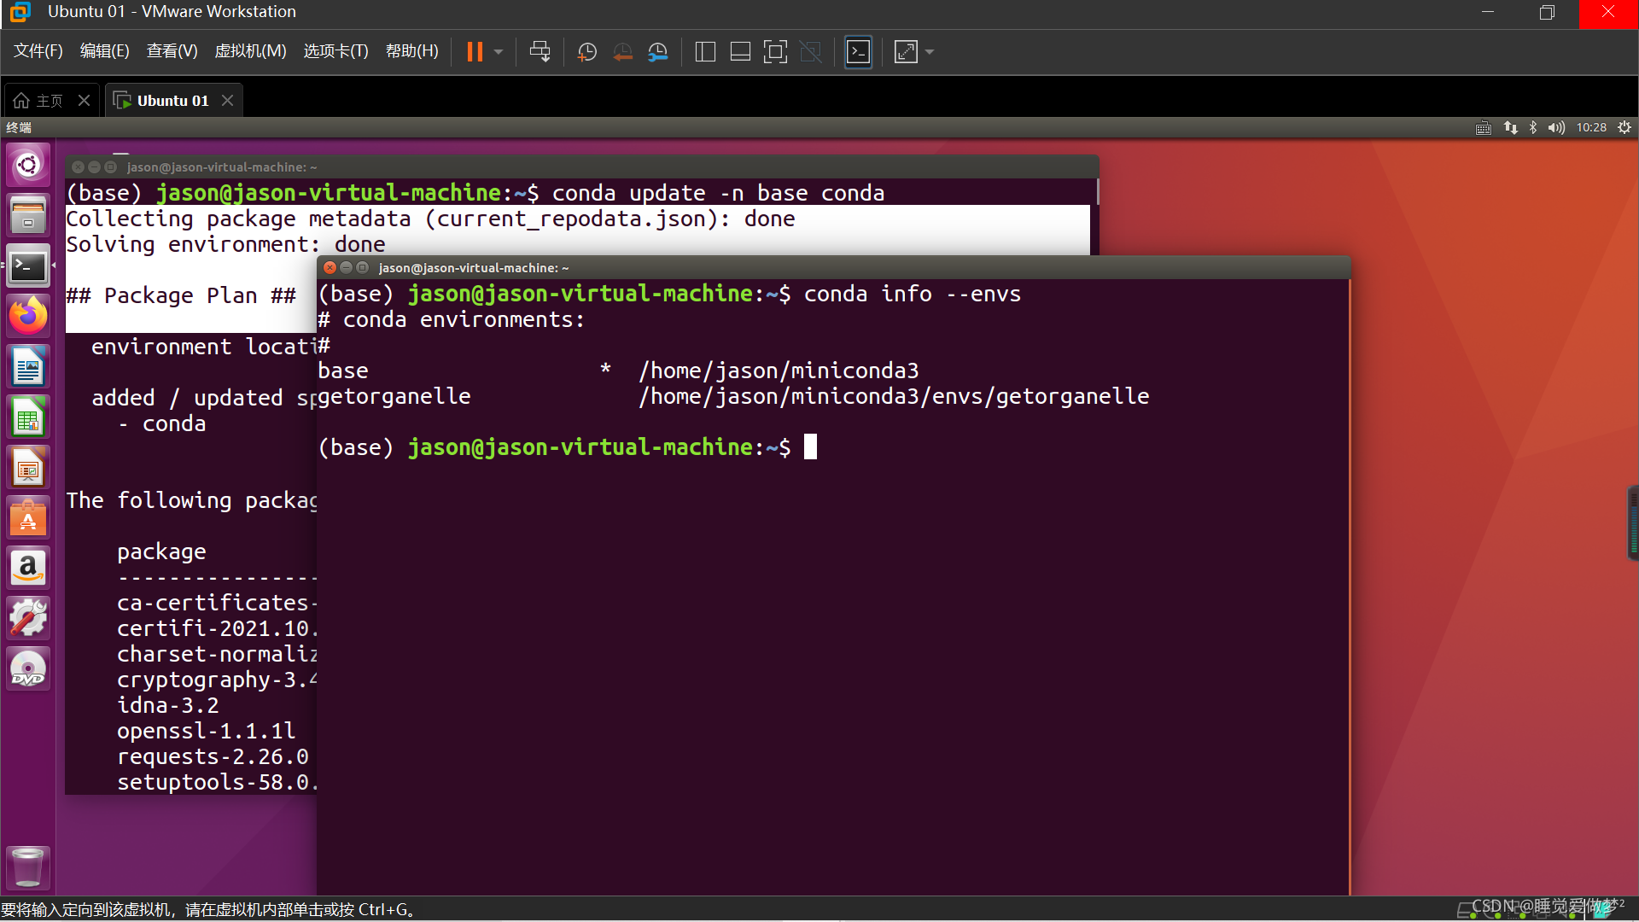This screenshot has width=1639, height=922.
Task: Toggle the console view button
Action: [858, 52]
